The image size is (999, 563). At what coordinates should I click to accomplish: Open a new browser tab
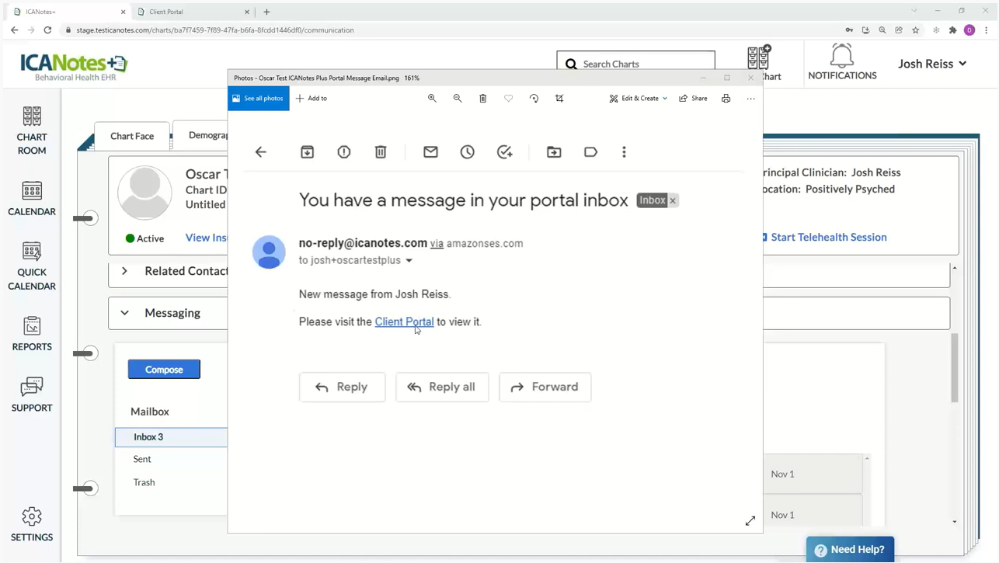[266, 12]
